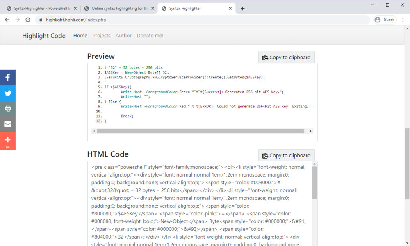Share the page on Facebook

pos(7,77)
